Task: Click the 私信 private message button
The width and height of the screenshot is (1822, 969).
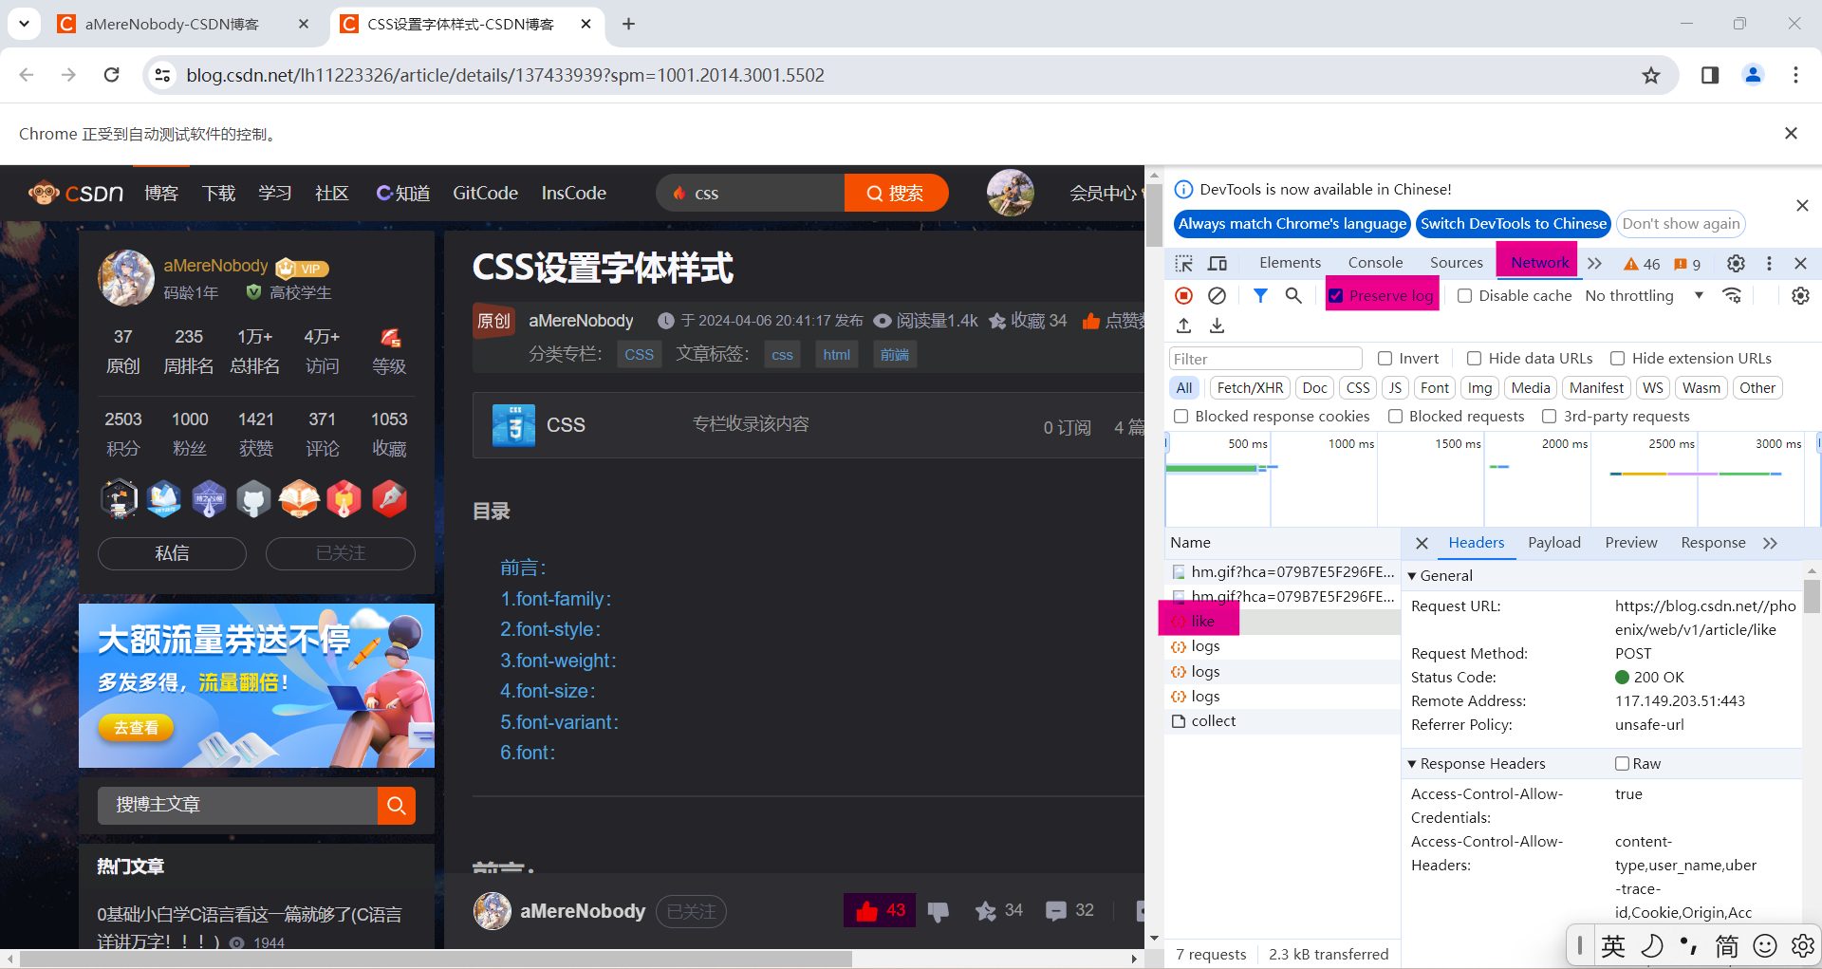Action: [x=172, y=553]
